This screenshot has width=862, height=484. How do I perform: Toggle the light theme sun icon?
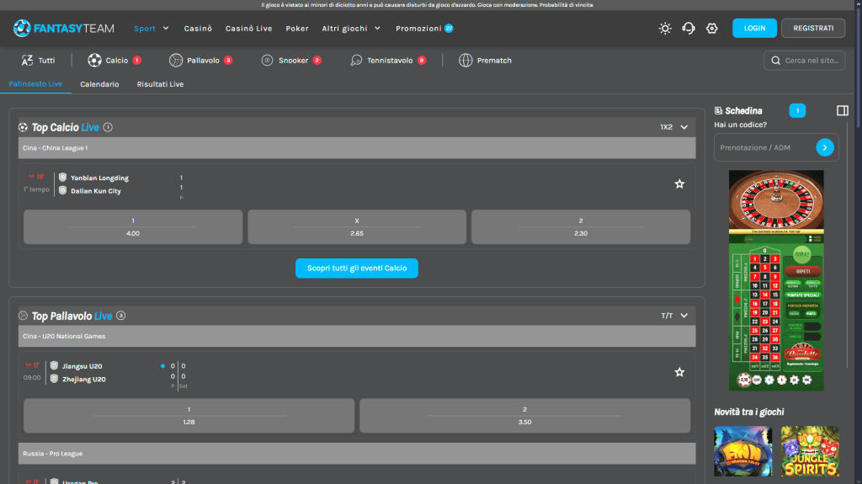coord(665,28)
